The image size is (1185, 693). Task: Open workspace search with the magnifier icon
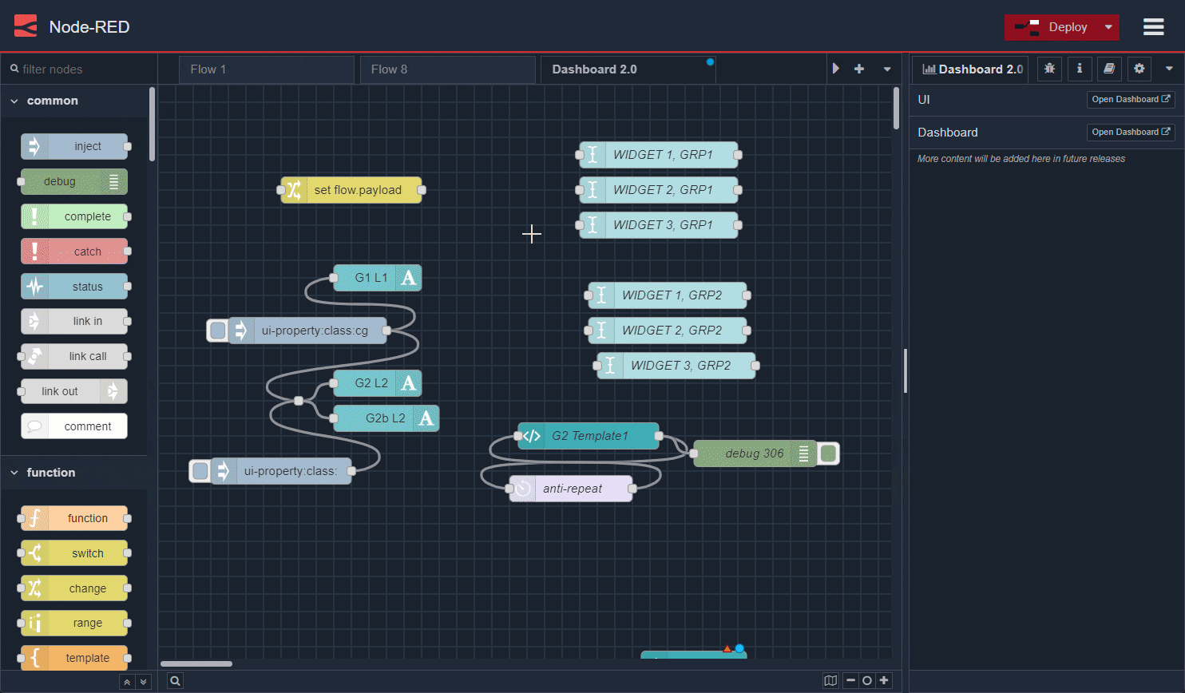coord(175,680)
